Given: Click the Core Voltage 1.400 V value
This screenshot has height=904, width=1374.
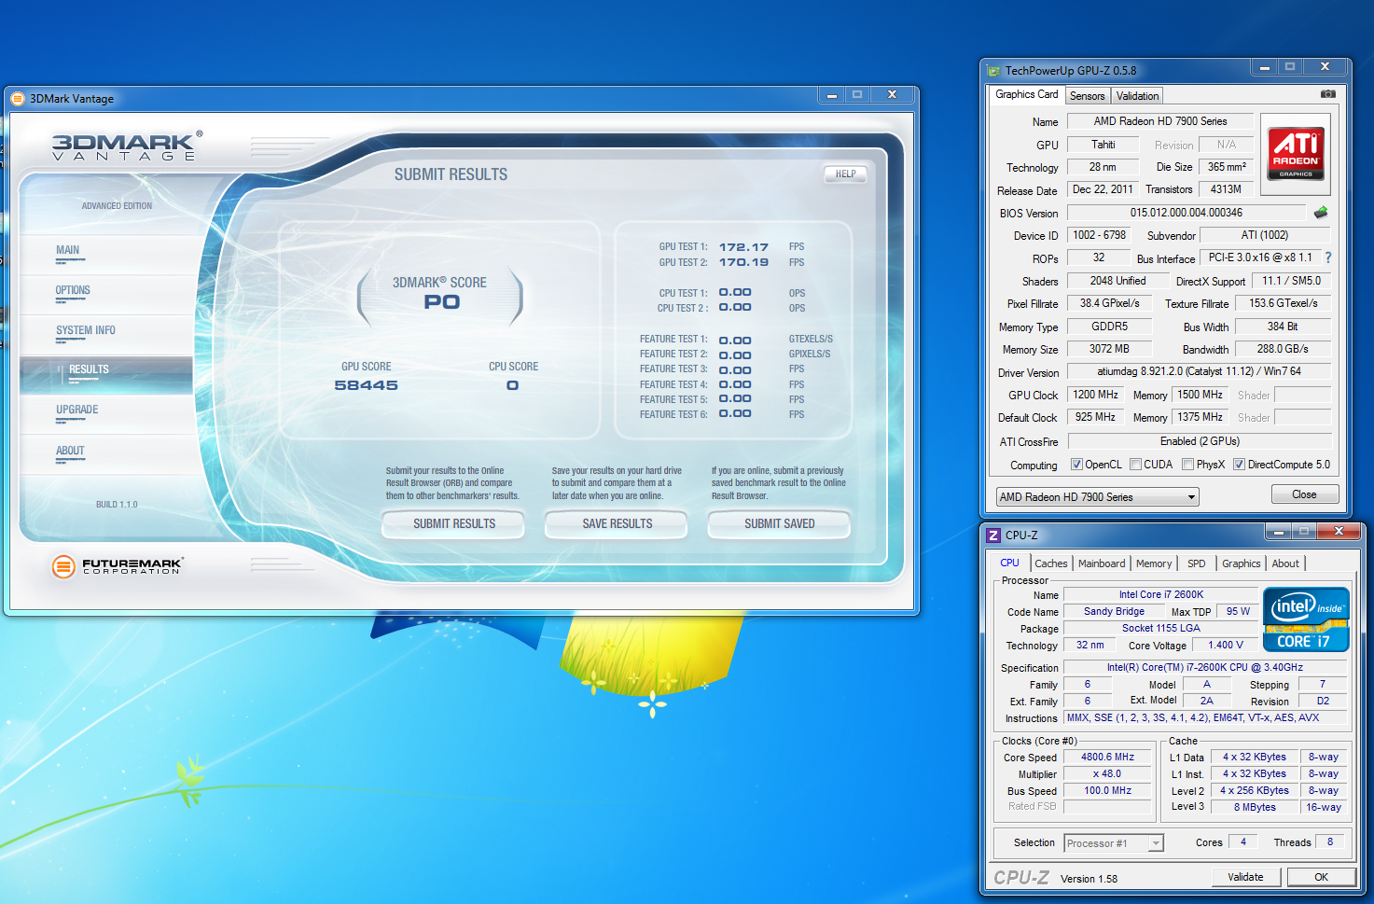Looking at the screenshot, I should [x=1226, y=645].
